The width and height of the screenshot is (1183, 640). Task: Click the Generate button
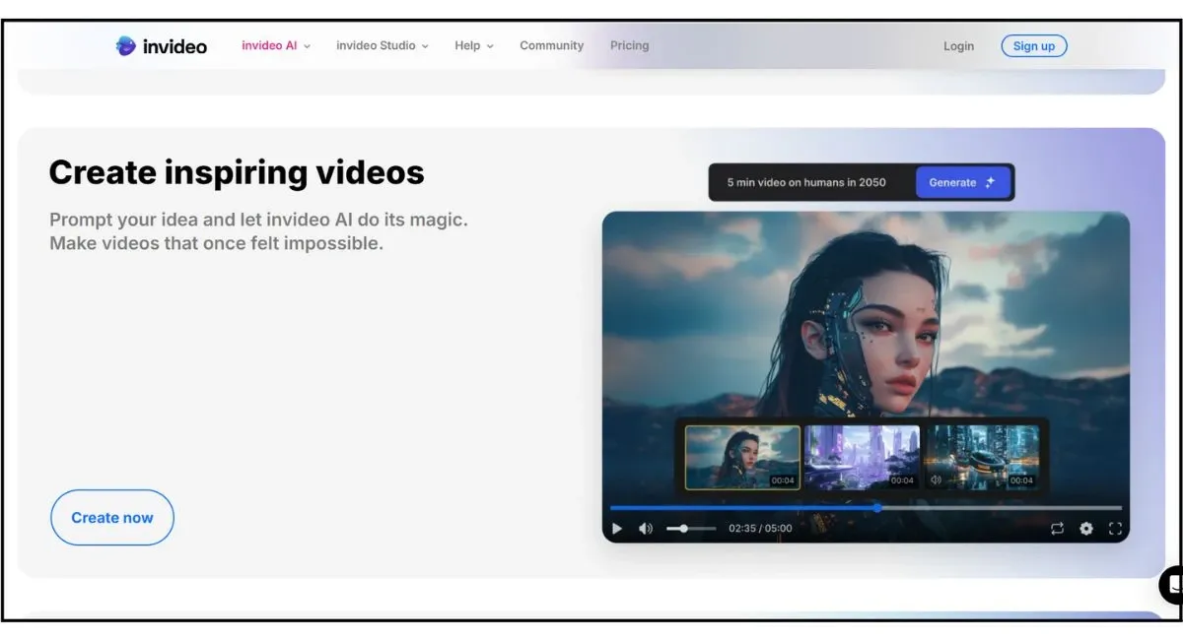point(963,182)
